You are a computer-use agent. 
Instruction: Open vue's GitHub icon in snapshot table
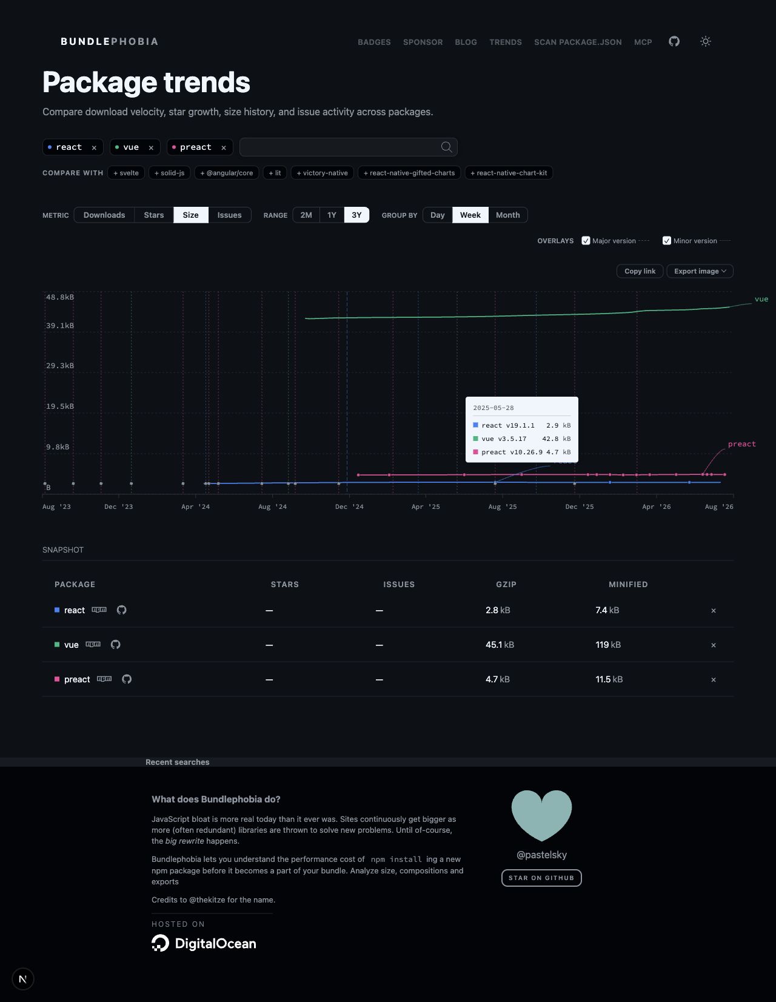click(116, 644)
